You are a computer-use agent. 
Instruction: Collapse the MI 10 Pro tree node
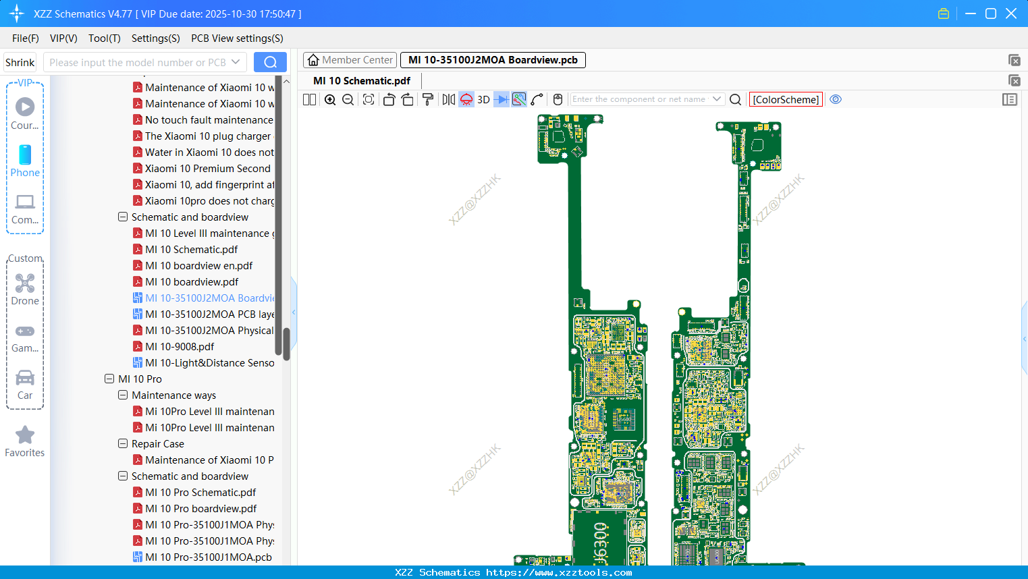coord(109,379)
